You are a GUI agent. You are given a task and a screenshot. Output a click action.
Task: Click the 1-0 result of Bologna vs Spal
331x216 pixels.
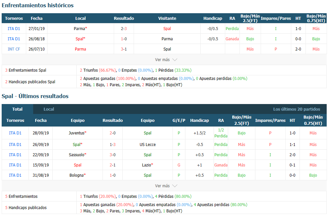(112, 175)
